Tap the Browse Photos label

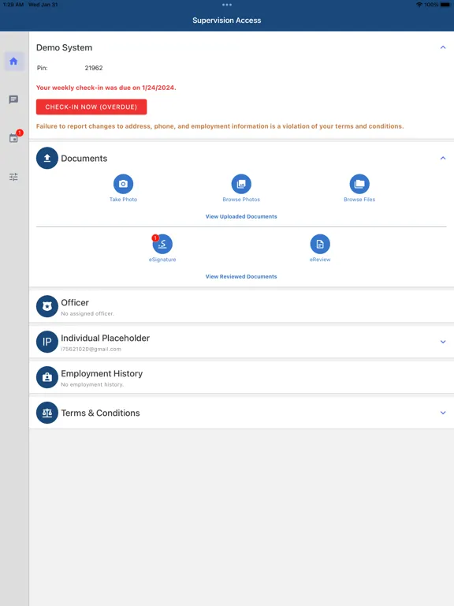241,200
